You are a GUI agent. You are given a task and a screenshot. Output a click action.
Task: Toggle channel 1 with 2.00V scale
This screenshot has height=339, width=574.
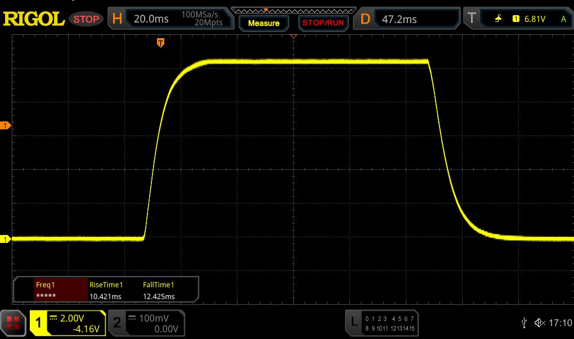point(68,323)
